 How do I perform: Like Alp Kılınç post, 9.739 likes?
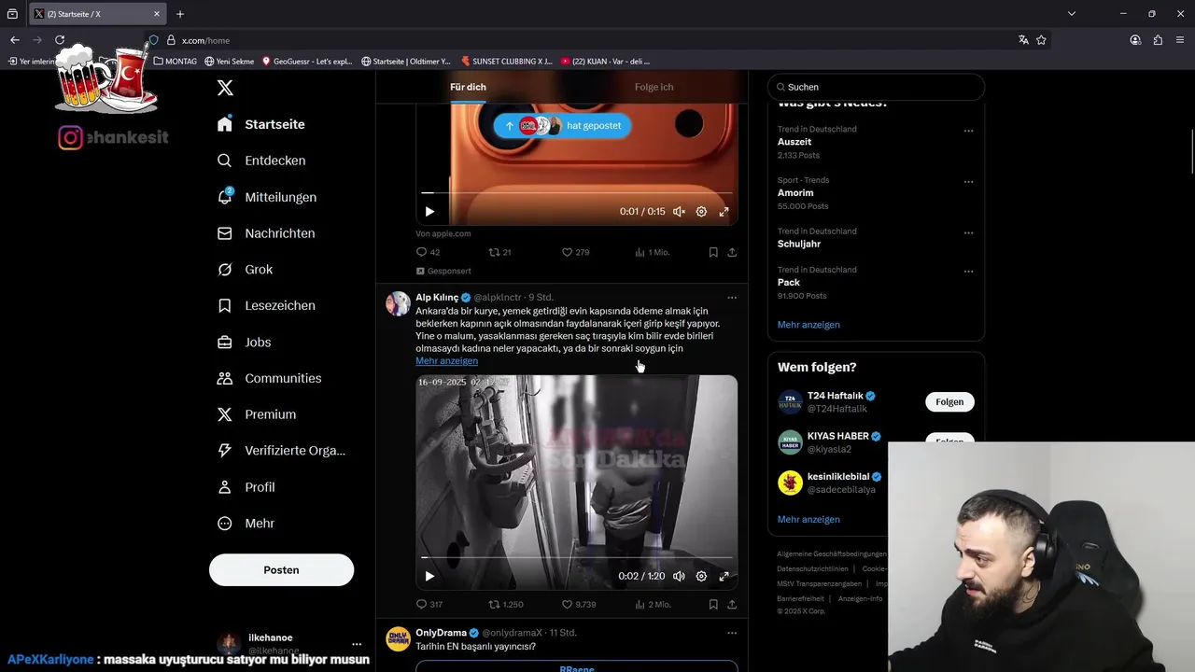579,605
